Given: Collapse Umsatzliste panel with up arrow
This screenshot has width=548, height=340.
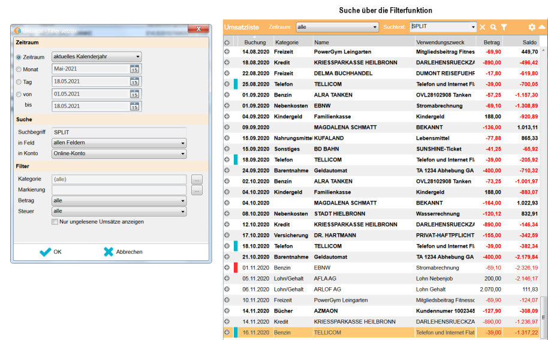Looking at the screenshot, I should point(542,27).
